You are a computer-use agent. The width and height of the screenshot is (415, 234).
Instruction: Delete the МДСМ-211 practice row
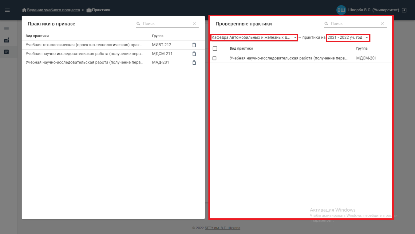[x=194, y=54]
